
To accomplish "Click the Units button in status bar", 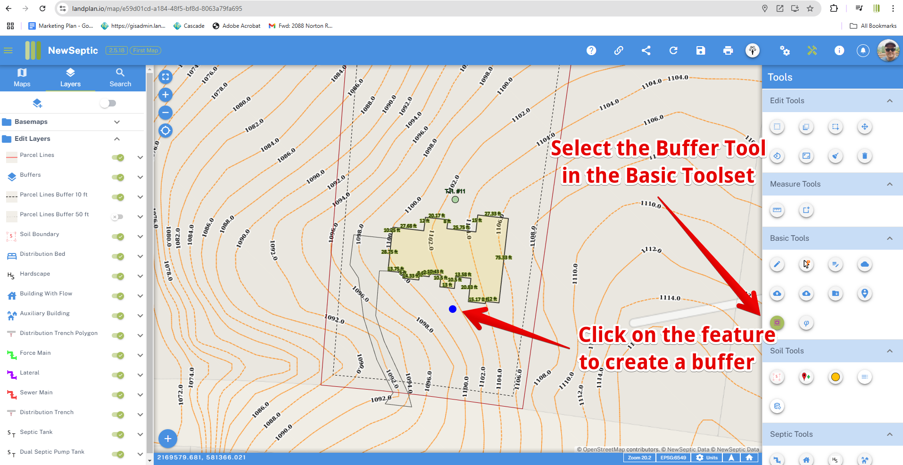I will [x=707, y=457].
